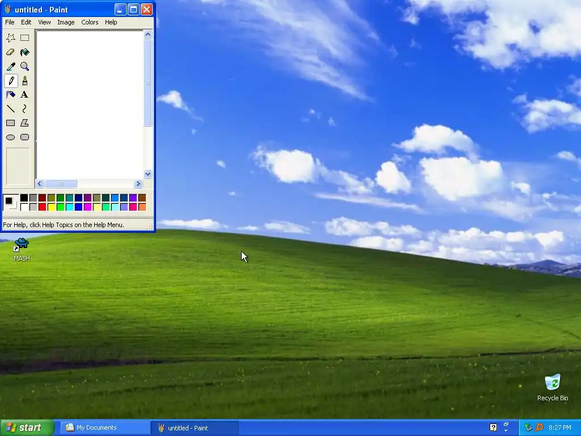The height and width of the screenshot is (436, 581).
Task: Choose the purple swatch in top row
Action: click(88, 198)
